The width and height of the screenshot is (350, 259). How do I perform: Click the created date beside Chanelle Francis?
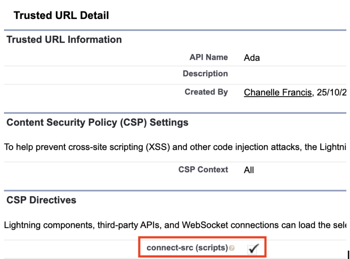click(x=331, y=92)
